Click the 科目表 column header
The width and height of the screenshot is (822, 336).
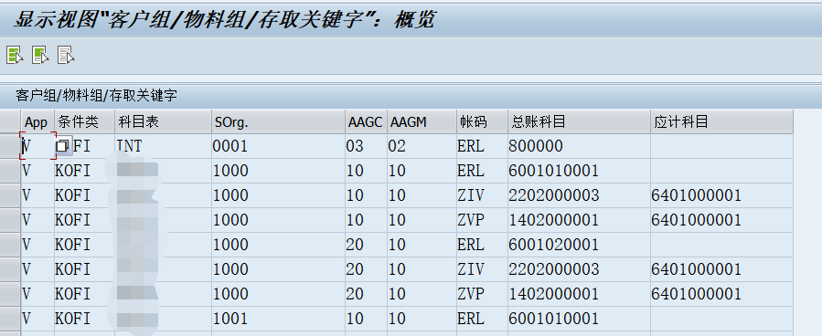(x=163, y=122)
